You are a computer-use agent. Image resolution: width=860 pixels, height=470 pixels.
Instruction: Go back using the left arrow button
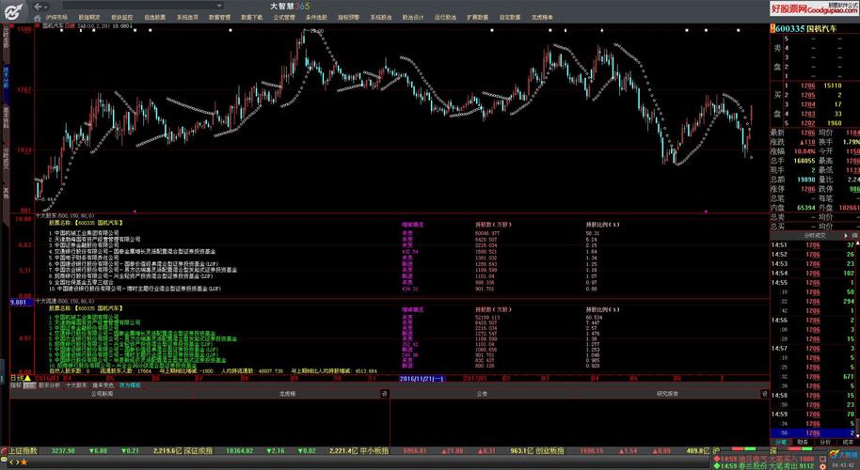click(38, 7)
